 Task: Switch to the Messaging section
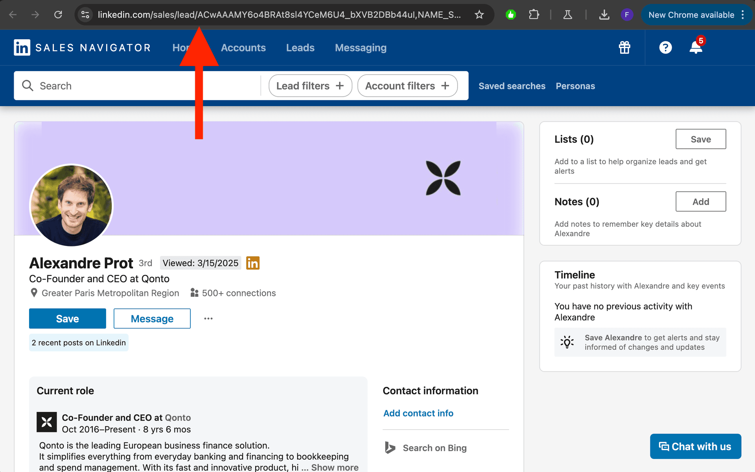(360, 48)
